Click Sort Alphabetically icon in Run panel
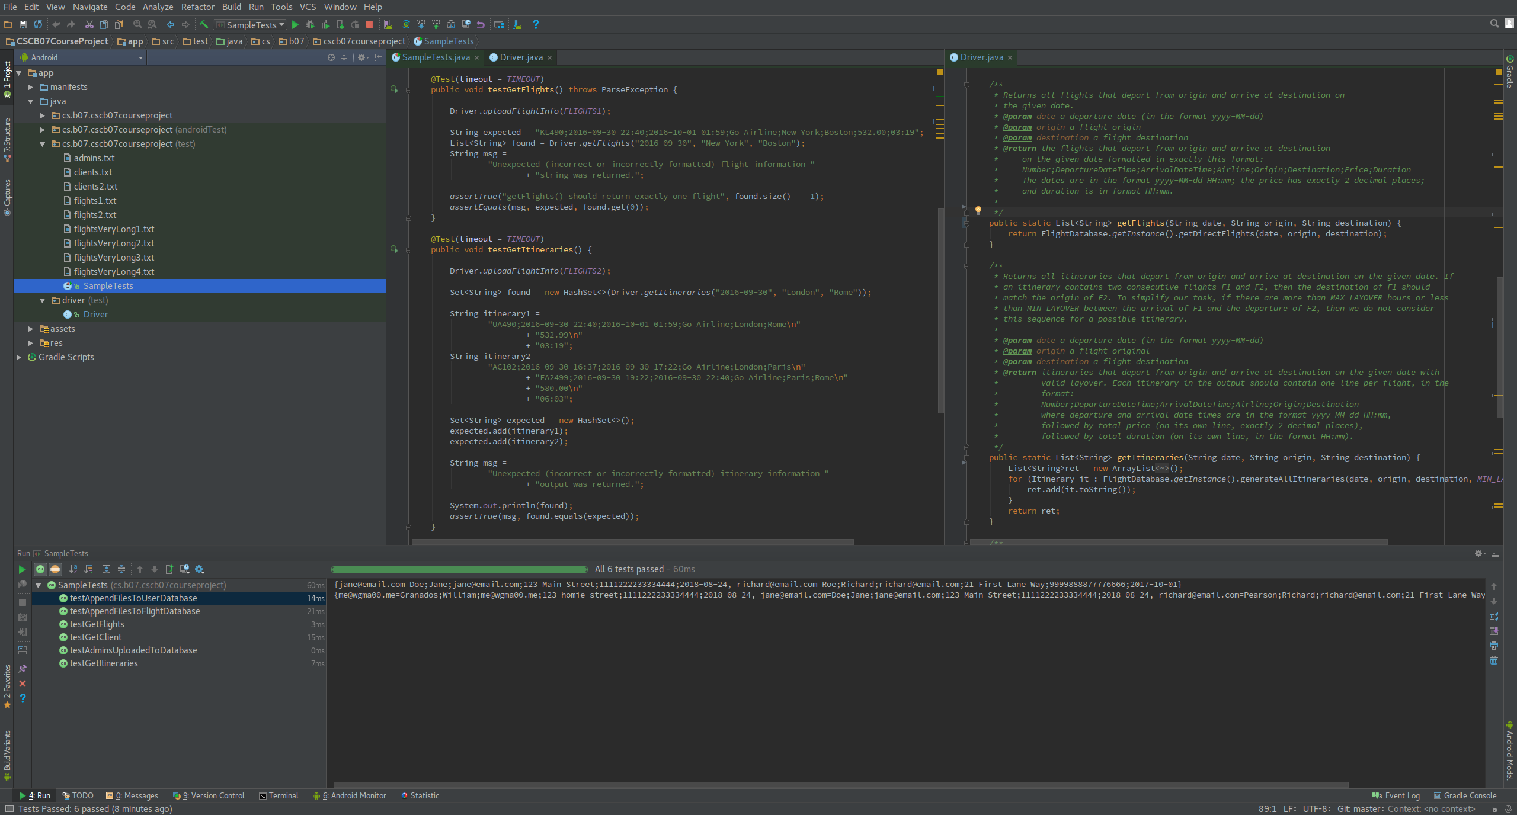The height and width of the screenshot is (815, 1517). 73,570
